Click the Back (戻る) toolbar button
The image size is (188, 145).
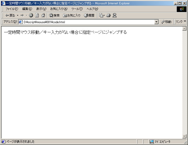click(10, 15)
